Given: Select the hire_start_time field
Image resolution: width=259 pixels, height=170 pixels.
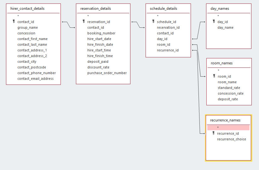Looking at the screenshot, I should coord(99,50).
